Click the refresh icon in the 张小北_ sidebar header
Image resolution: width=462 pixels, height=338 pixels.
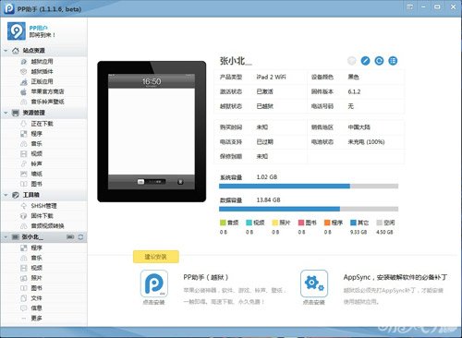click(x=80, y=237)
